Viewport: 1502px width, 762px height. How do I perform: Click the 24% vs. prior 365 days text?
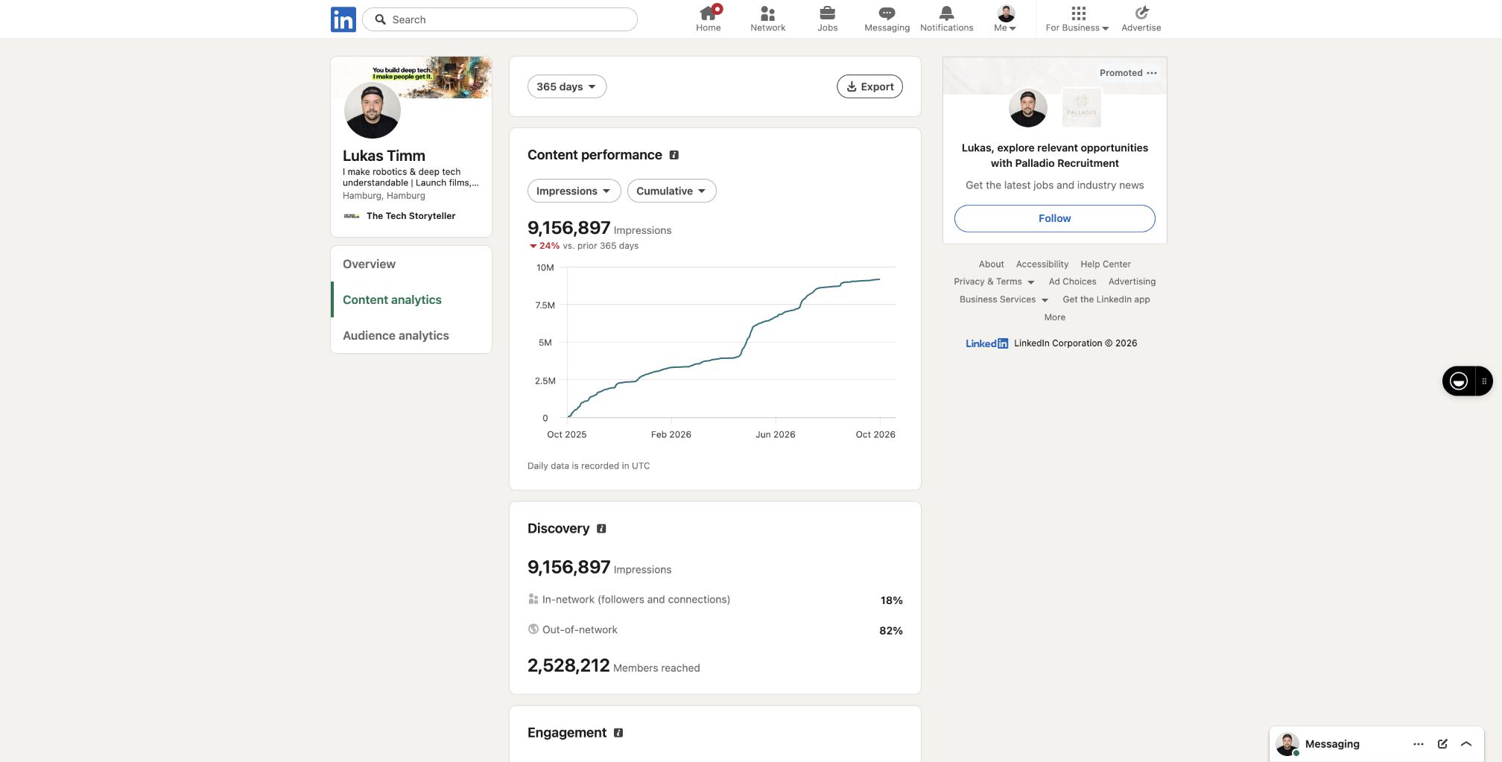tap(583, 246)
